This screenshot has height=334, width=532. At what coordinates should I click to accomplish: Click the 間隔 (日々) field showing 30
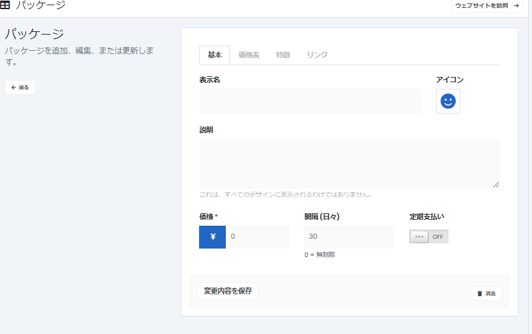tap(349, 237)
